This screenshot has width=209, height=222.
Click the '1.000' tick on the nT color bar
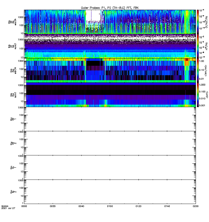click(202, 85)
